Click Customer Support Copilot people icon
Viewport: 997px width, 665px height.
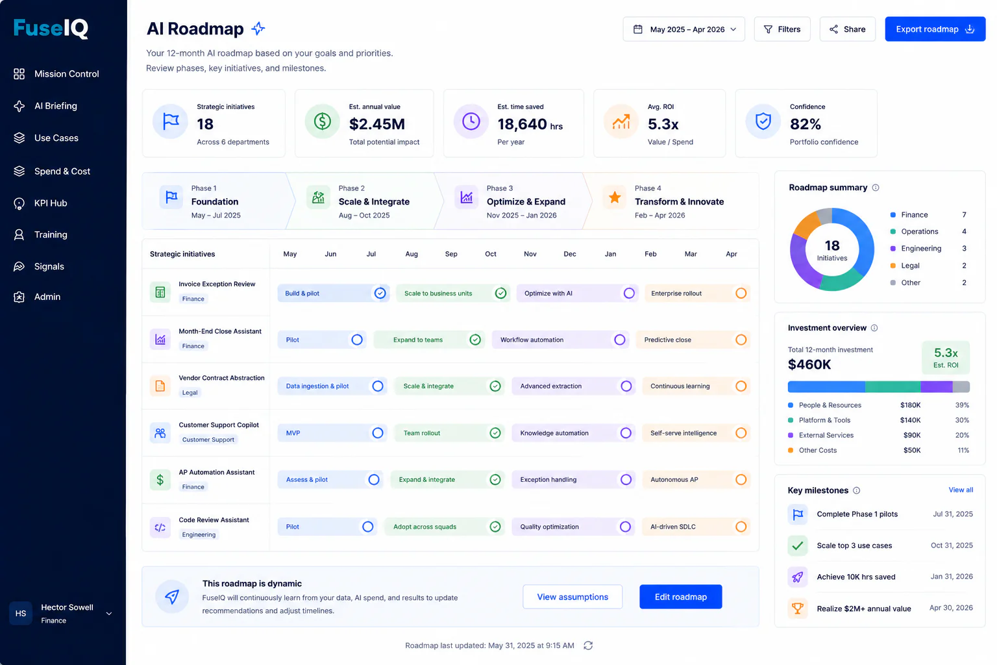click(x=160, y=433)
